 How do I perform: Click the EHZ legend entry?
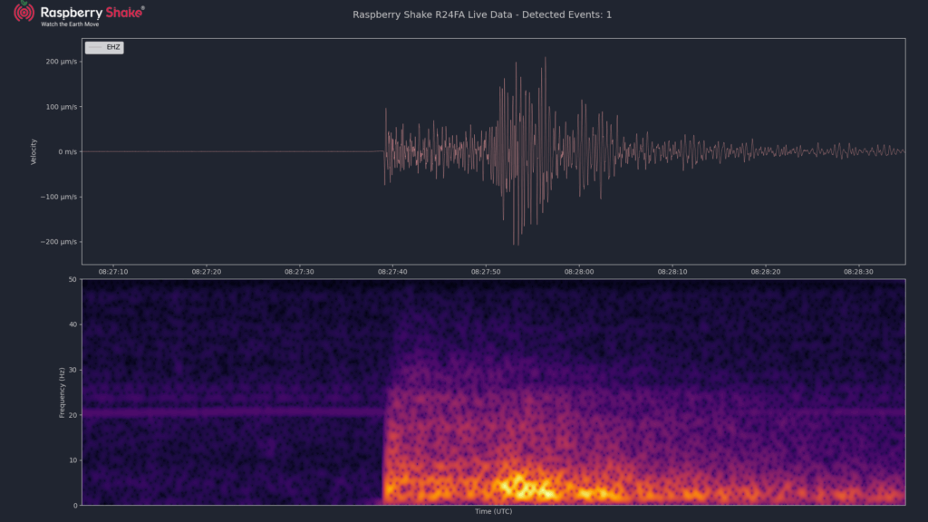(104, 47)
